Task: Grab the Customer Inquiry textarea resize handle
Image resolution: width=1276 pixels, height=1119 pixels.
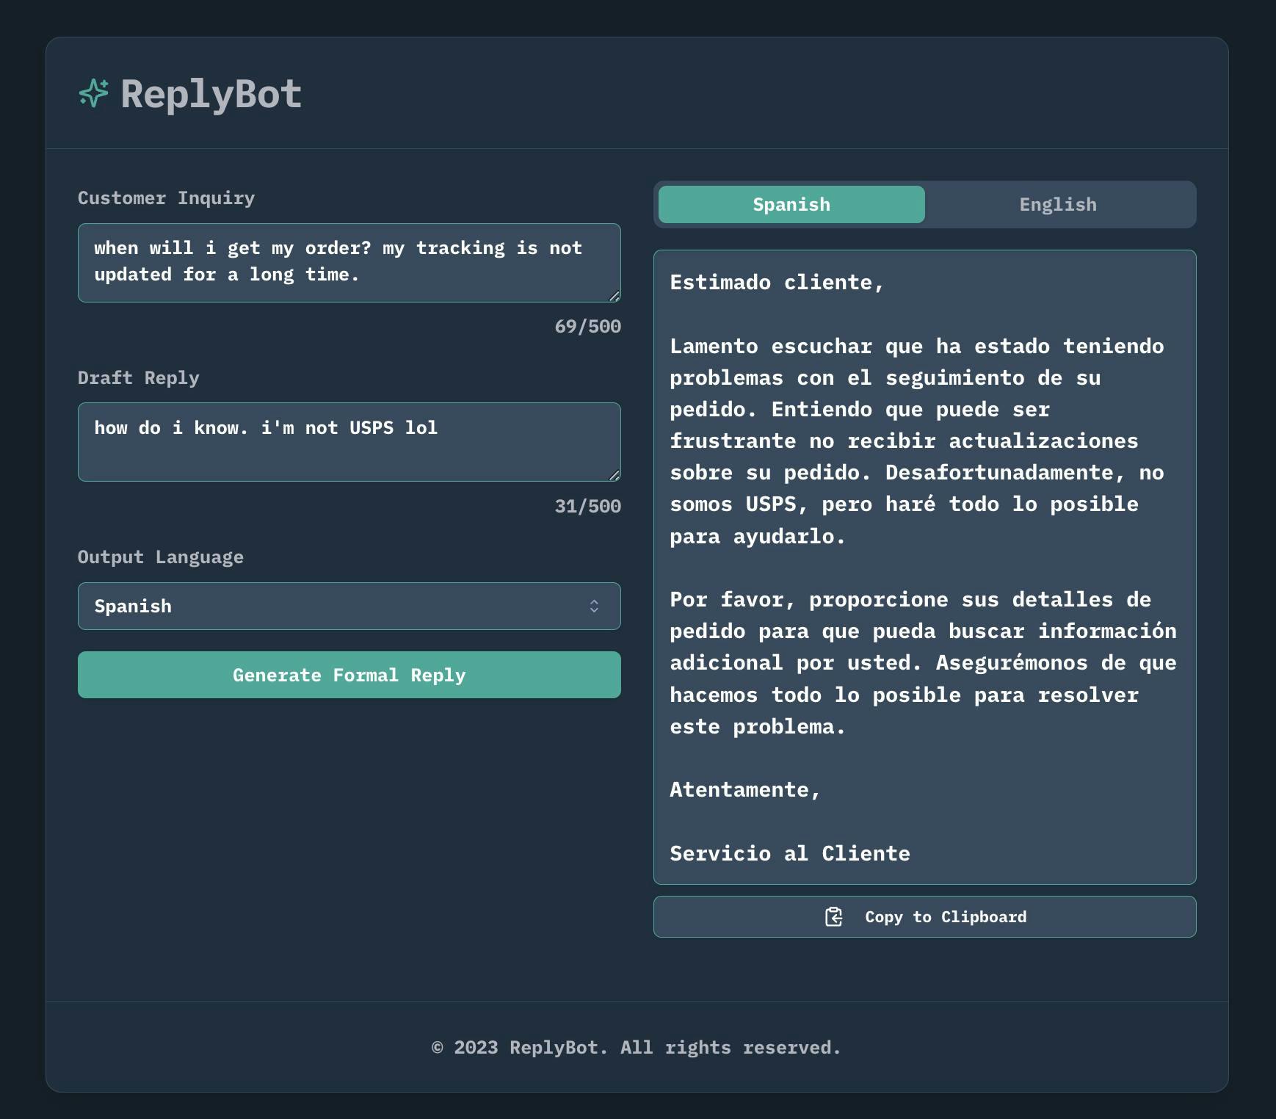Action: tap(615, 296)
